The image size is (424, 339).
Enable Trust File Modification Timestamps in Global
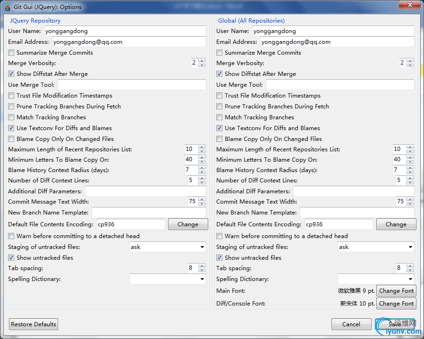click(x=219, y=96)
